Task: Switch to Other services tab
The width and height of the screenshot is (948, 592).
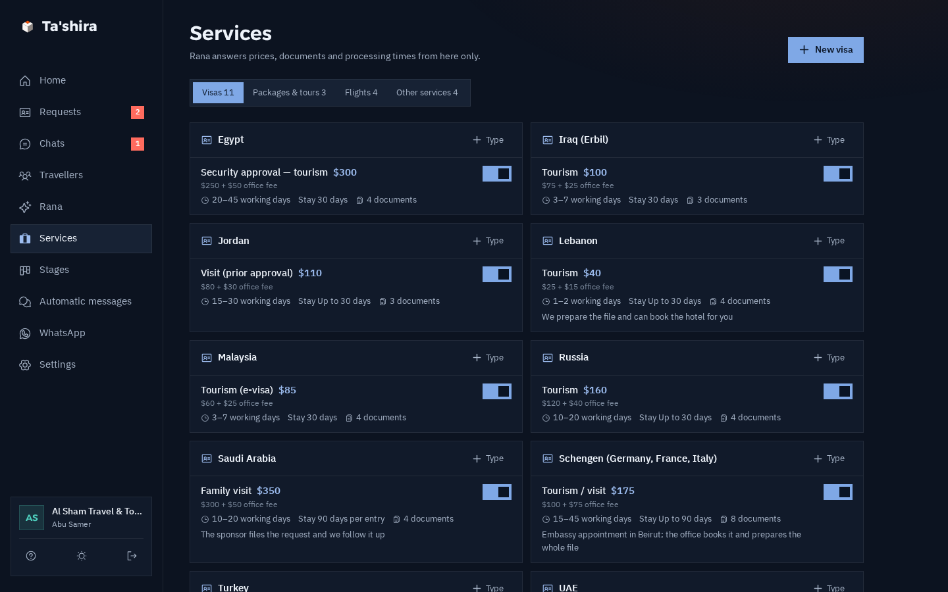Action: (x=427, y=93)
